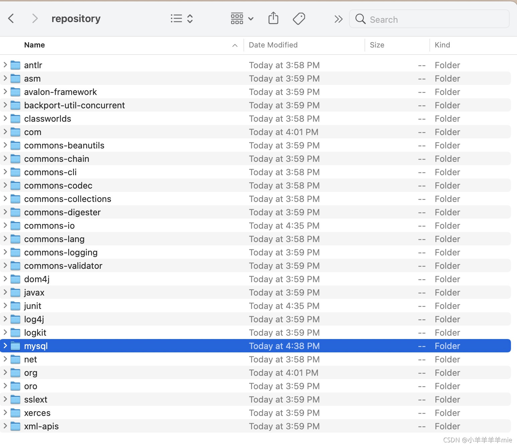Click the Search field
This screenshot has width=517, height=446.
tap(429, 19)
